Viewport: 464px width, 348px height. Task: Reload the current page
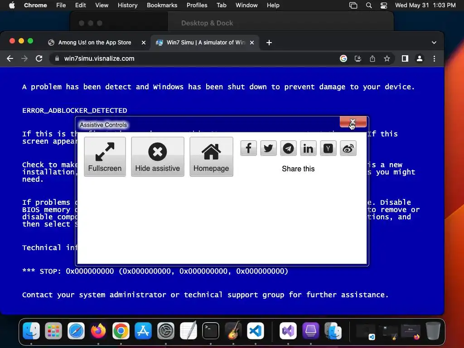pyautogui.click(x=39, y=58)
